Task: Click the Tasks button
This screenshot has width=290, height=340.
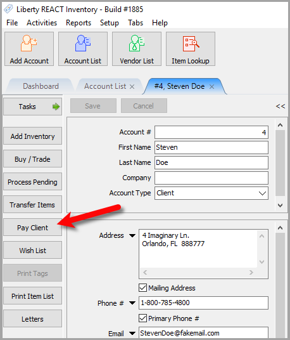Action: tap(32, 107)
